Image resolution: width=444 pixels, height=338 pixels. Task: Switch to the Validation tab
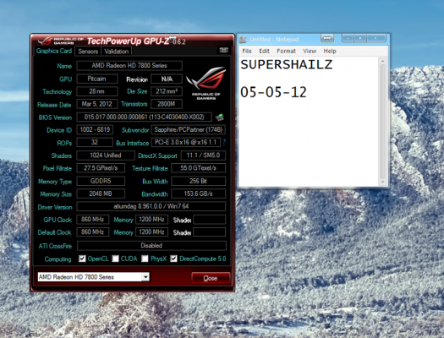point(117,52)
